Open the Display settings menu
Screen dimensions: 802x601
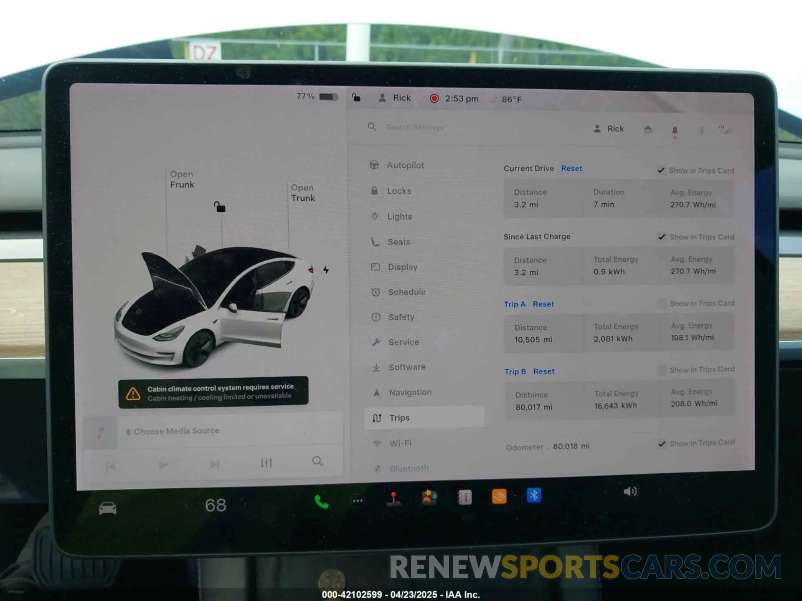point(394,267)
